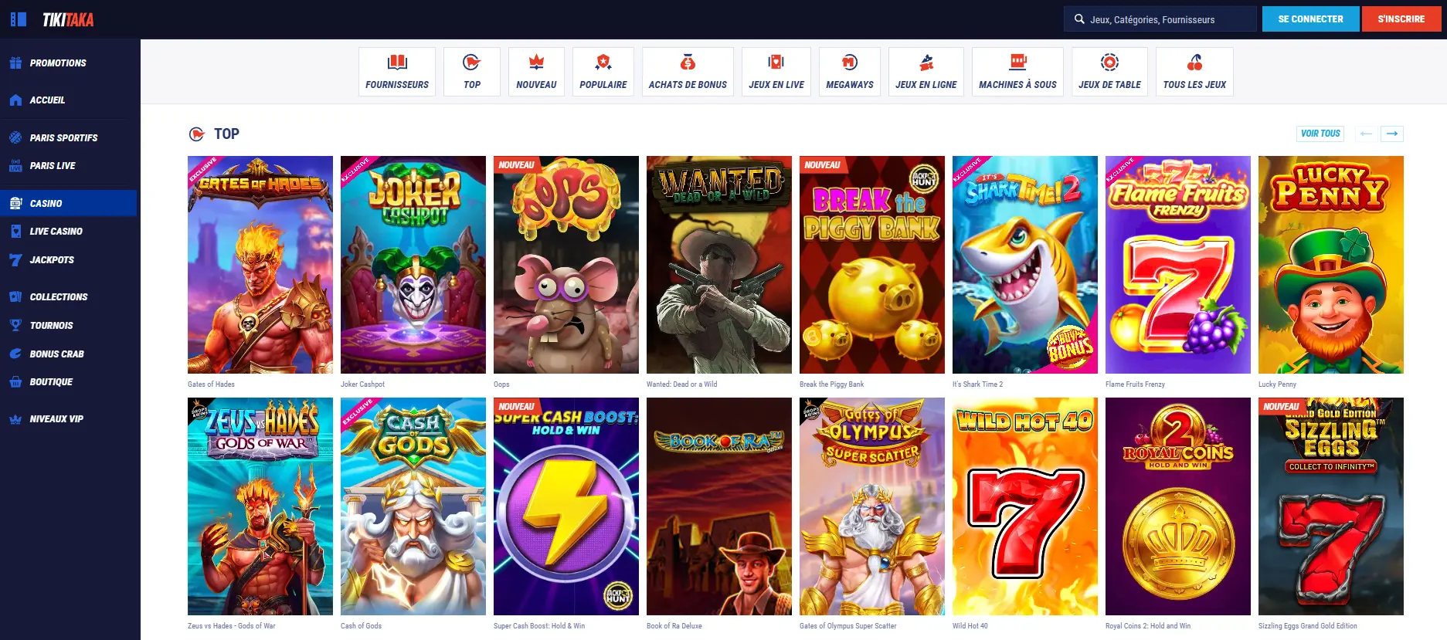Image resolution: width=1447 pixels, height=640 pixels.
Task: Select the Casino sidebar icon
Action: pos(15,203)
